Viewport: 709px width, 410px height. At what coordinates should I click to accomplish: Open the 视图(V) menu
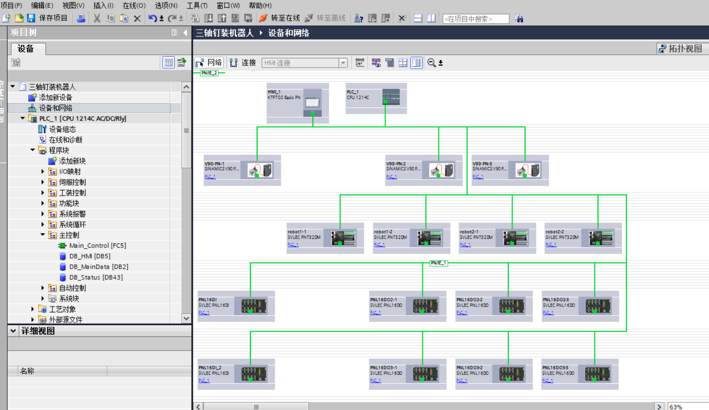click(x=74, y=5)
